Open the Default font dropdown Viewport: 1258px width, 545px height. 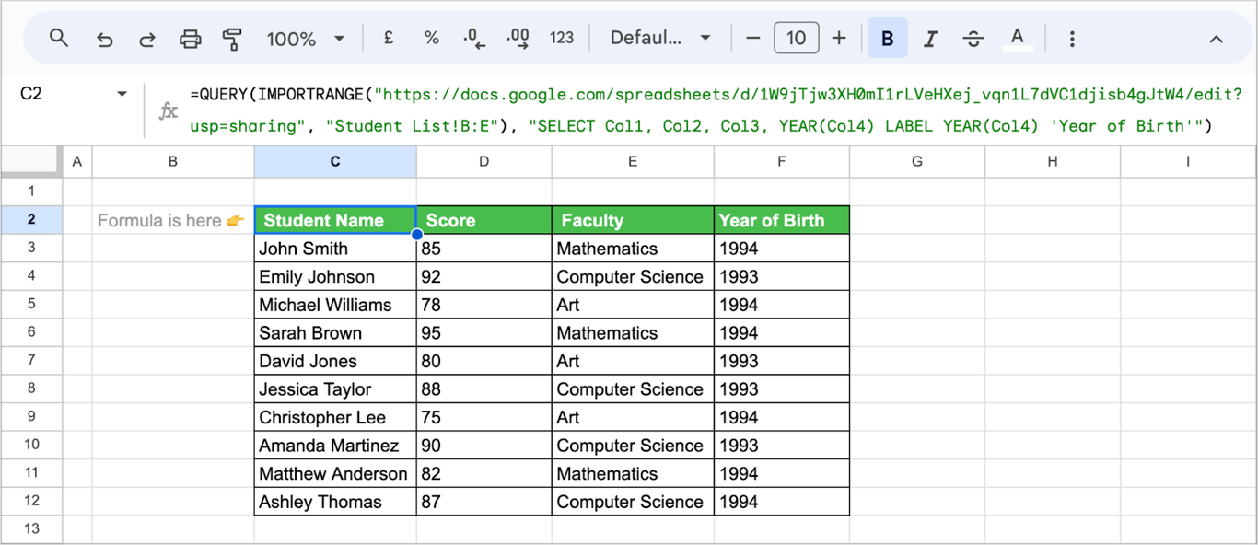[x=660, y=39]
